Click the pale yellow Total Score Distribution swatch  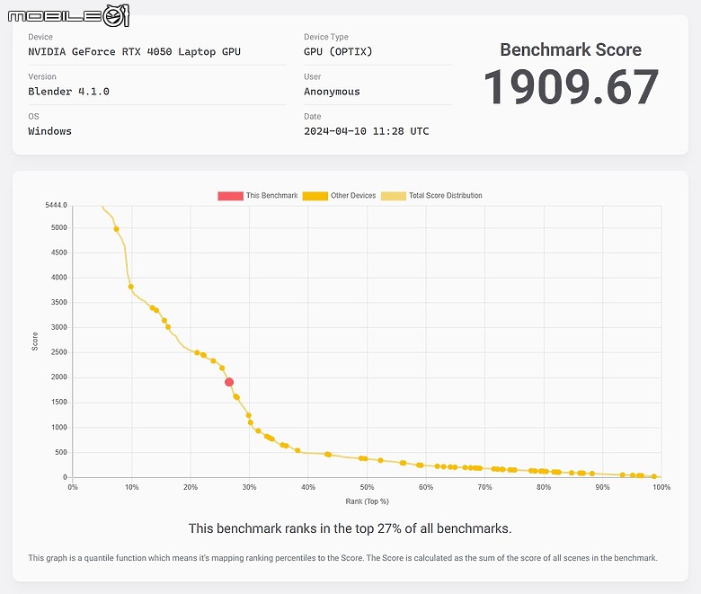(394, 196)
